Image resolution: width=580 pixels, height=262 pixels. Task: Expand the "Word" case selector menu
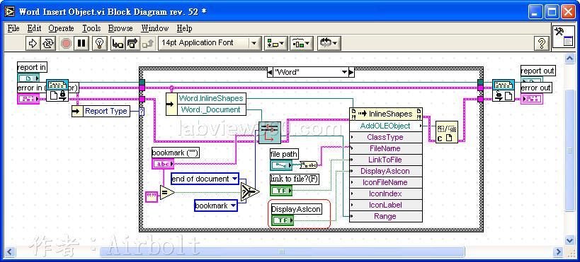[344, 72]
